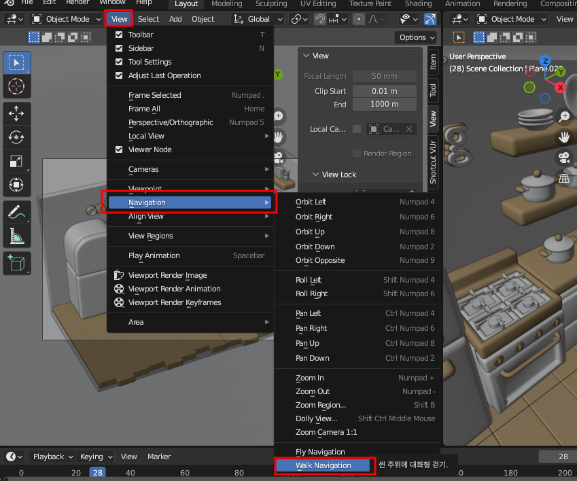Image resolution: width=577 pixels, height=481 pixels.
Task: Enable Render Region checkbox
Action: 357,154
